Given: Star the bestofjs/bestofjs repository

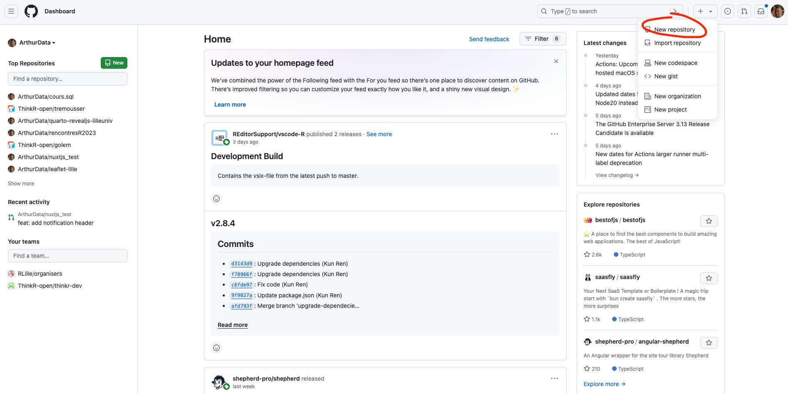Looking at the screenshot, I should pos(709,221).
